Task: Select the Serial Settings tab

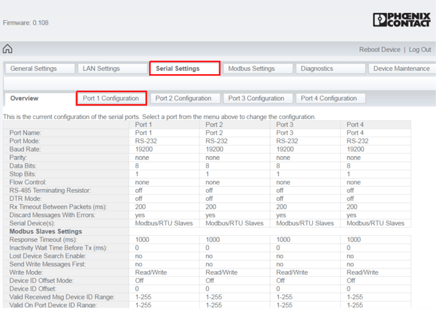Action: [x=178, y=68]
